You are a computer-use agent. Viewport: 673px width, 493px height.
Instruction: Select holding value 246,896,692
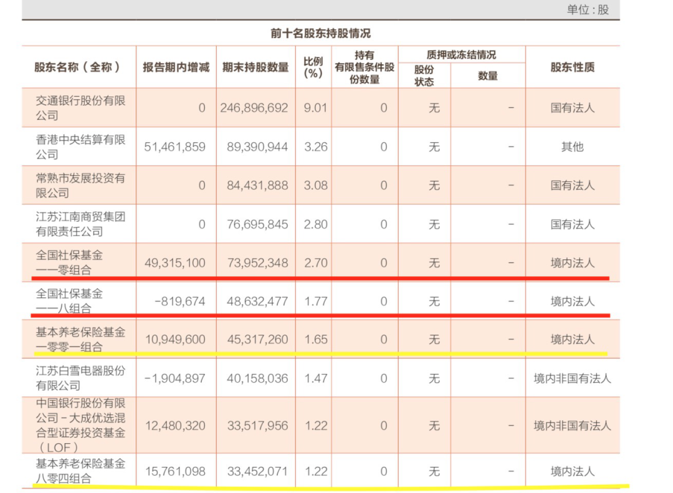(x=254, y=108)
